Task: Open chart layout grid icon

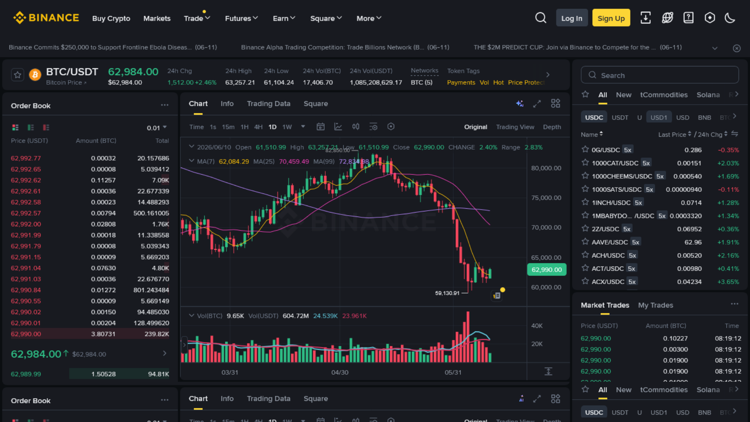Action: pyautogui.click(x=555, y=104)
